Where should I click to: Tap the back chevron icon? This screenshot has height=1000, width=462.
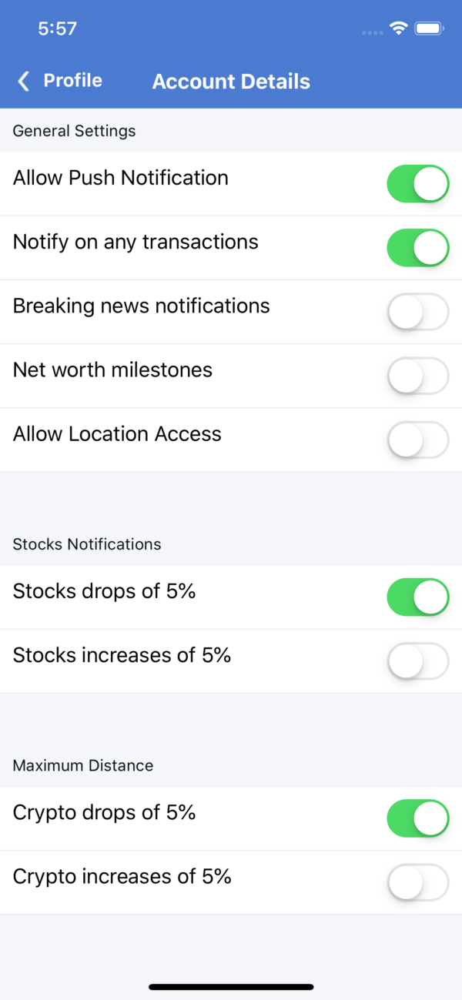pos(22,80)
